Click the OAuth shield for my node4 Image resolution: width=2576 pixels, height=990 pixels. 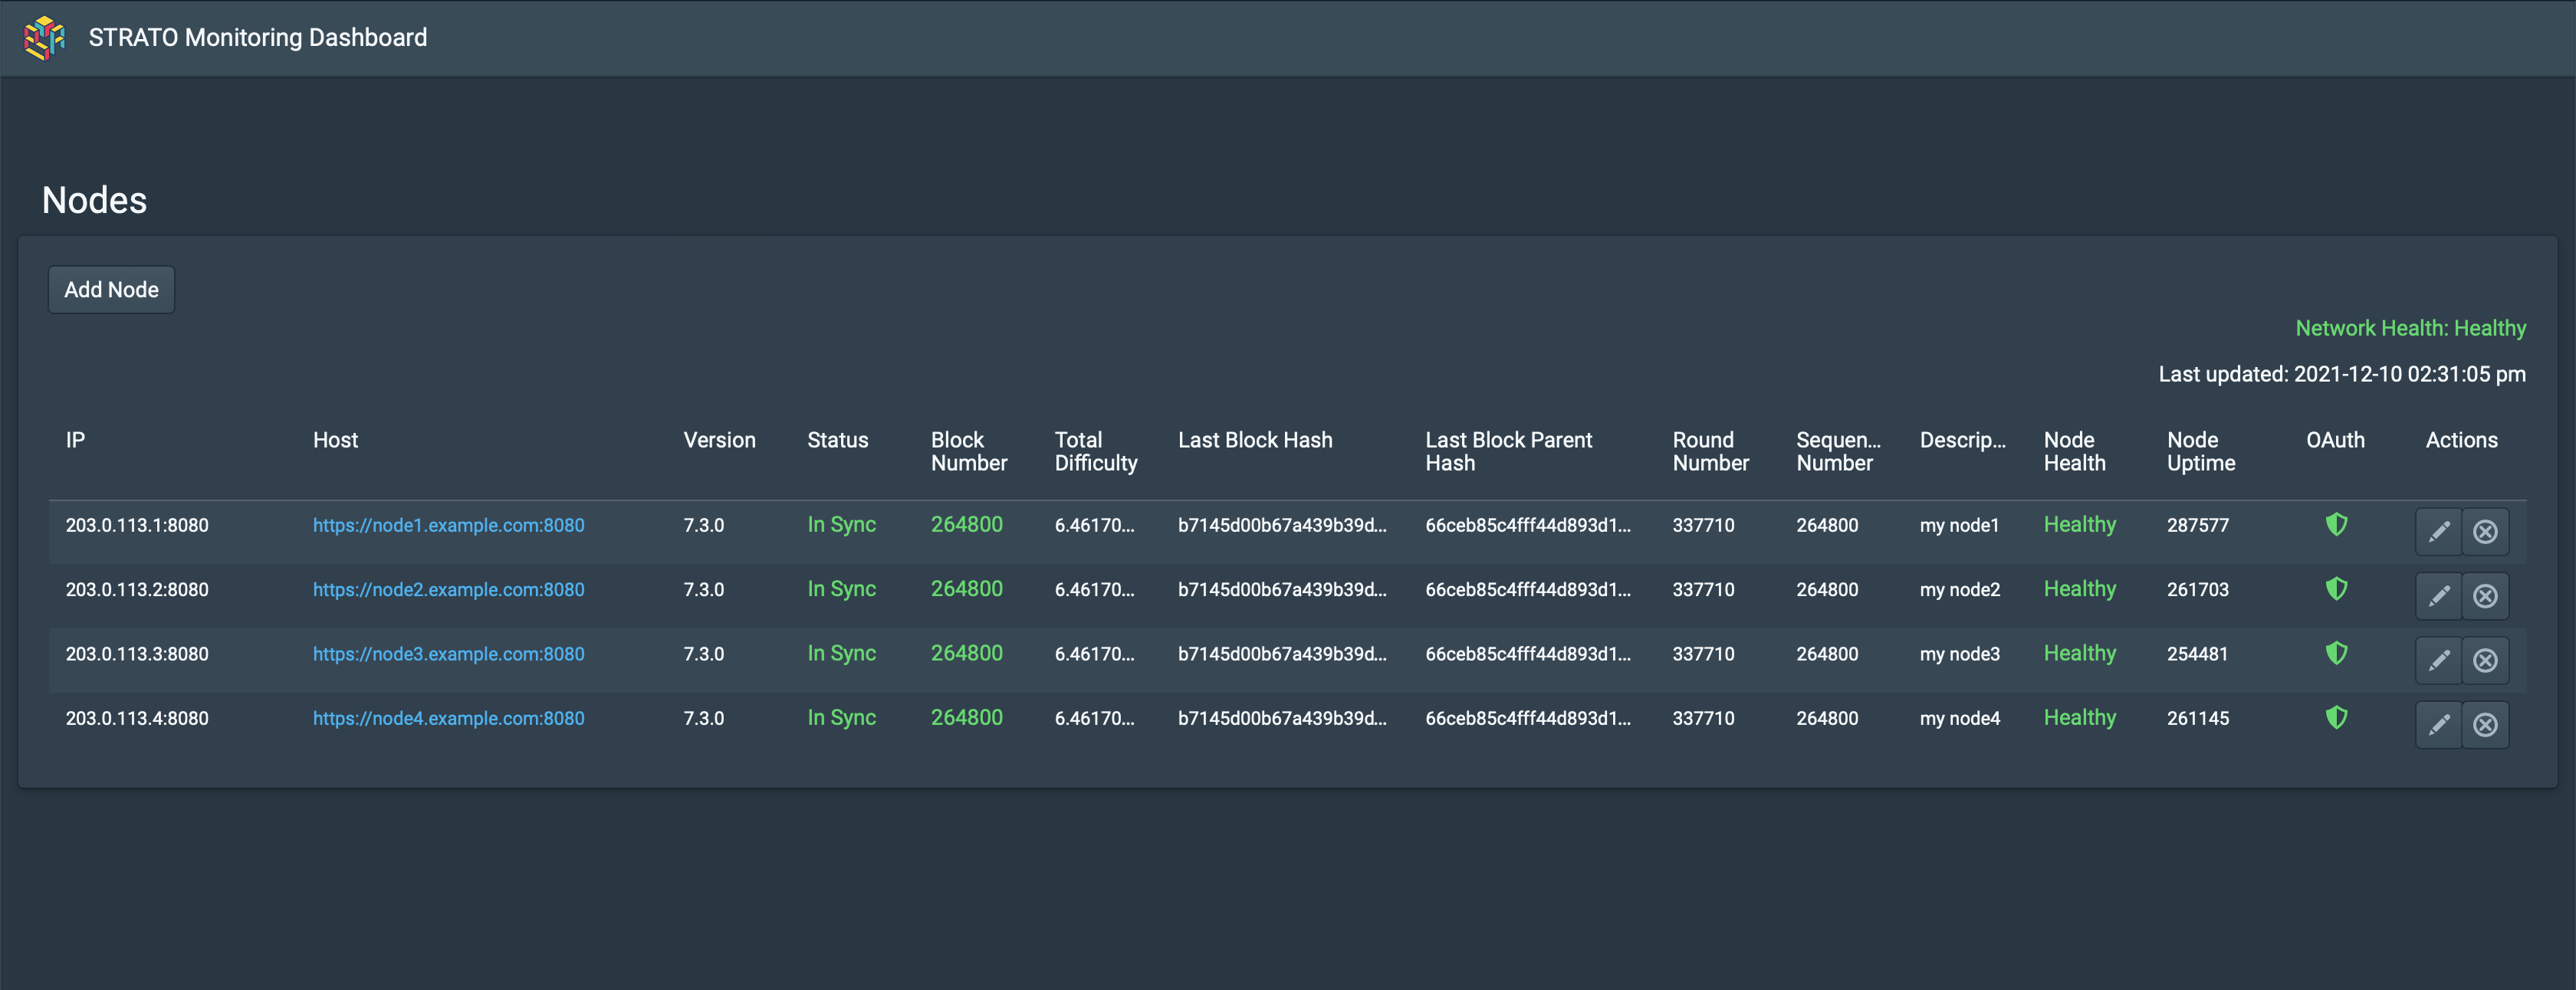(x=2336, y=717)
